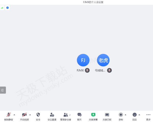
Task: Select the FJ participant avatar
Action: tap(83, 60)
